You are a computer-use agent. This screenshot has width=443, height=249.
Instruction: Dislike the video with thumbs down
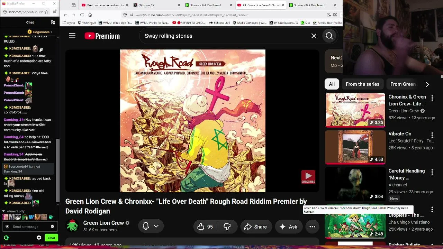pyautogui.click(x=227, y=227)
